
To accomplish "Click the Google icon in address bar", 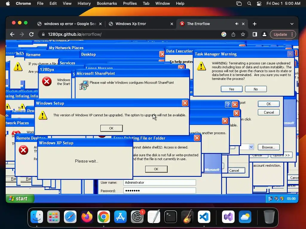I will point(224,35).
